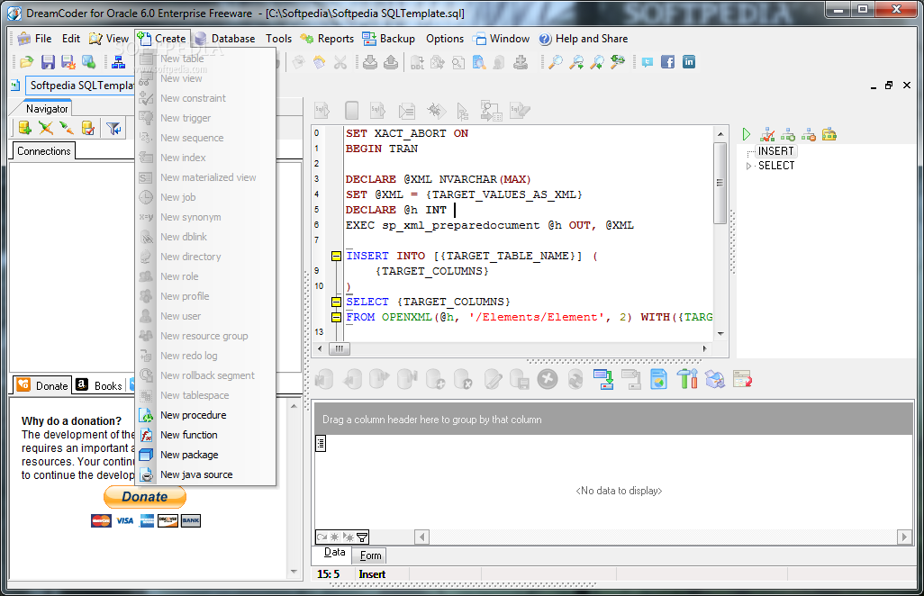Click the template folder icon above snippet tree

point(829,135)
